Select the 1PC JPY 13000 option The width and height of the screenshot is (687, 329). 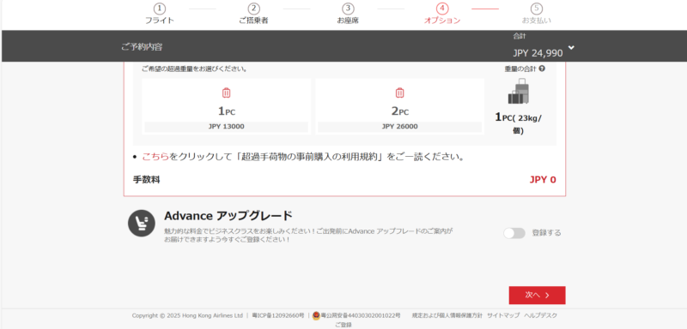227,106
